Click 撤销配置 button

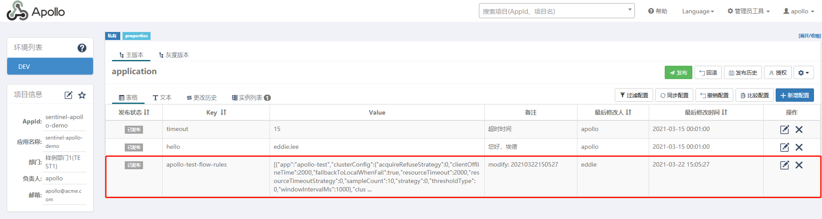coord(715,95)
